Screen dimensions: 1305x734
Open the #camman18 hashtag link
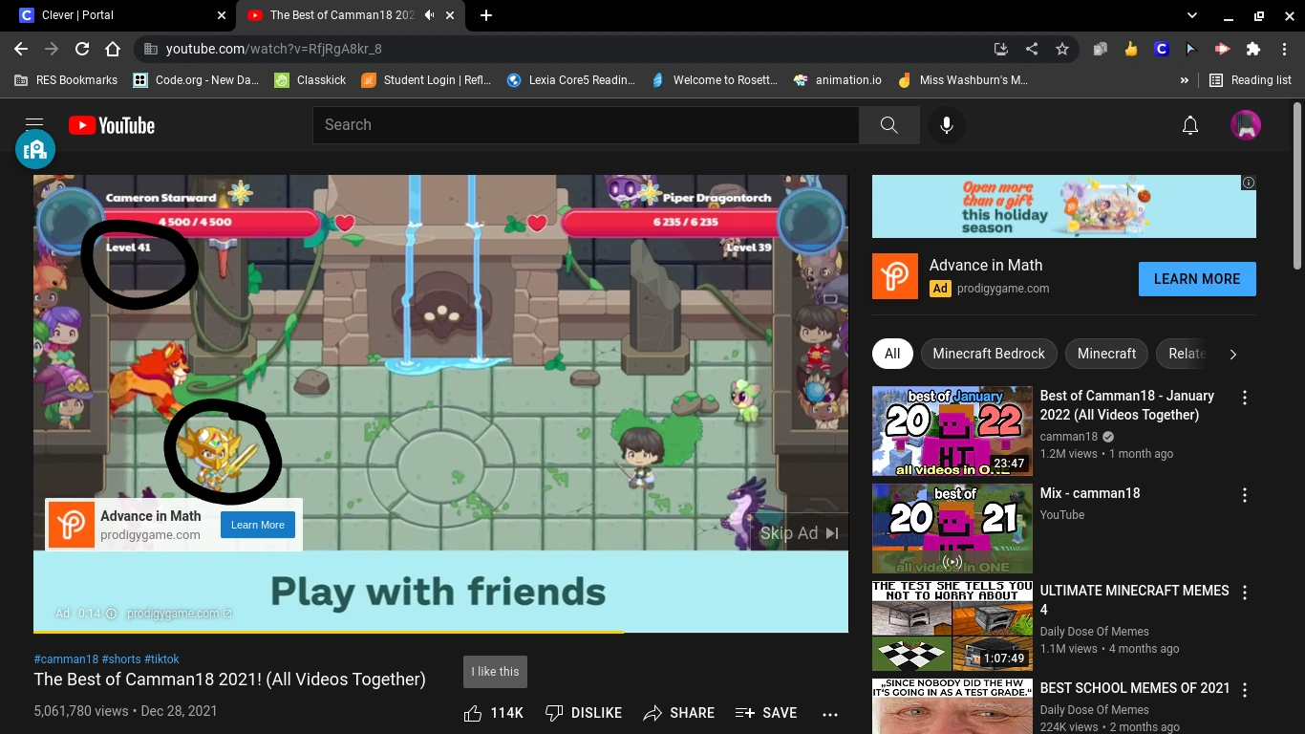coord(66,658)
